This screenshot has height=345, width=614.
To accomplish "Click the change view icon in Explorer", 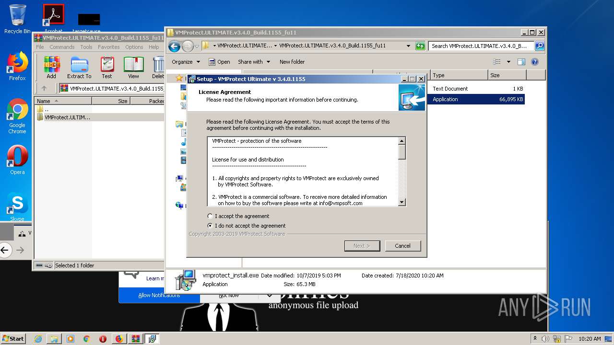I will pos(497,62).
